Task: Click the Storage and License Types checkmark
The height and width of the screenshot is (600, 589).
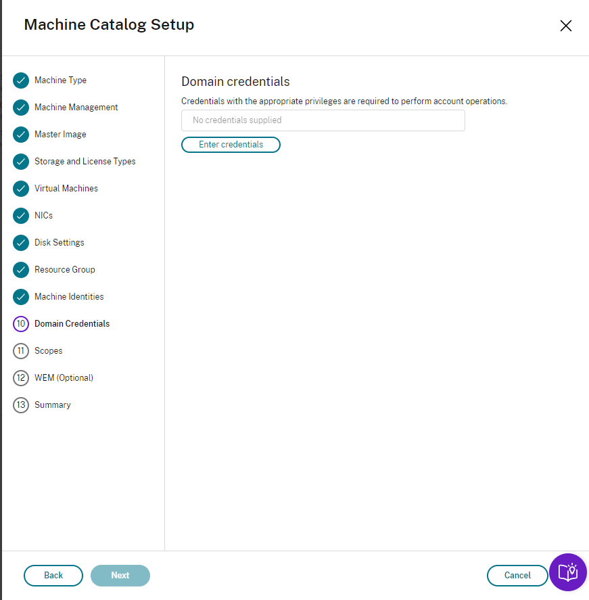Action: pos(21,162)
